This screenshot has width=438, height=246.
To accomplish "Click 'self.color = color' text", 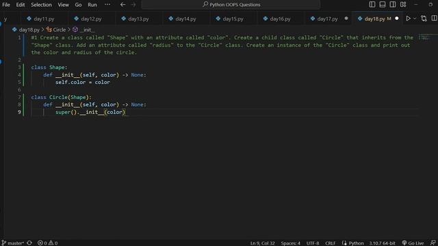I will click(82, 82).
